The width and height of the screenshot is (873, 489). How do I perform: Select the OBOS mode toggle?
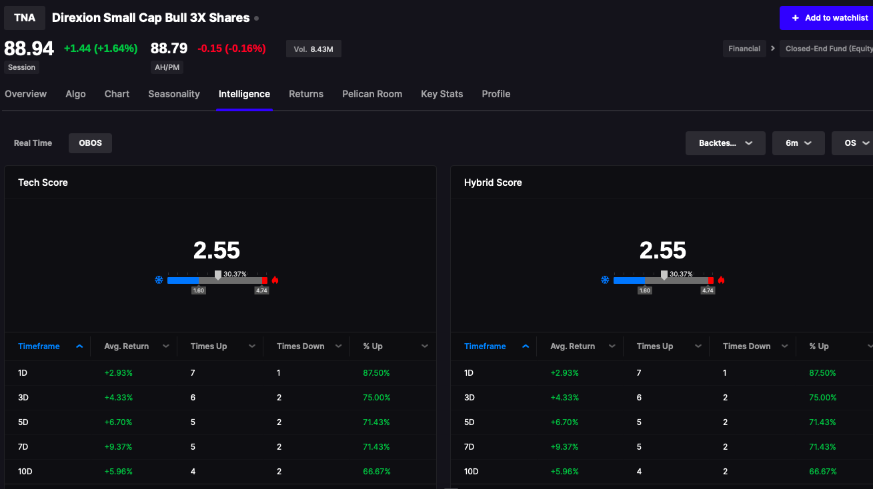[91, 143]
